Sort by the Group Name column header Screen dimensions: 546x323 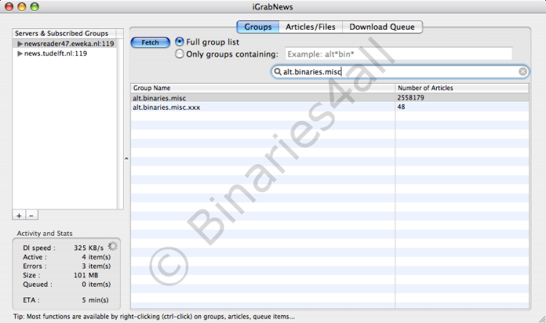263,88
